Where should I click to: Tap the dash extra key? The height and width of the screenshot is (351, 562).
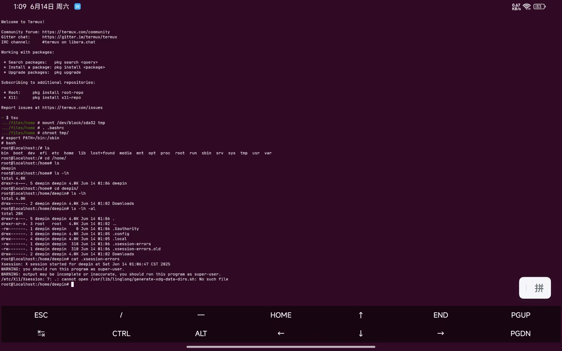201,315
